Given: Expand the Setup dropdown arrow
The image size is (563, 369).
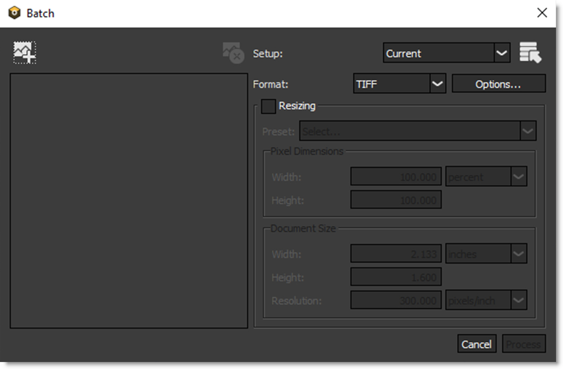Looking at the screenshot, I should coord(502,53).
